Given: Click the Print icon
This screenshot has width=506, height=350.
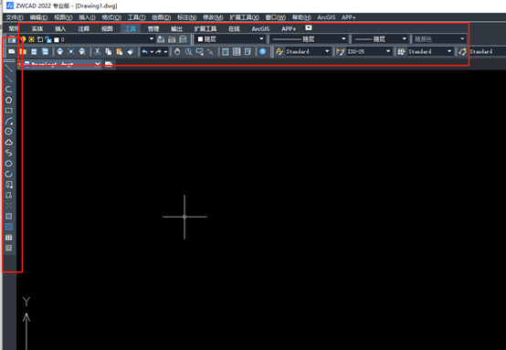Looking at the screenshot, I should tap(59, 52).
